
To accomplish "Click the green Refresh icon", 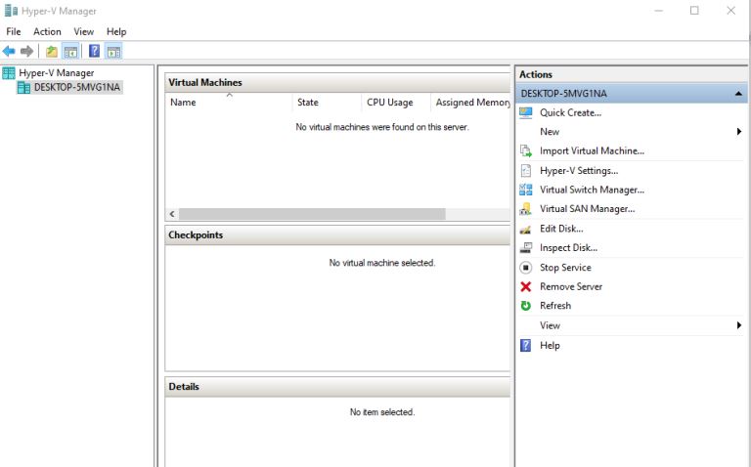I will point(525,306).
